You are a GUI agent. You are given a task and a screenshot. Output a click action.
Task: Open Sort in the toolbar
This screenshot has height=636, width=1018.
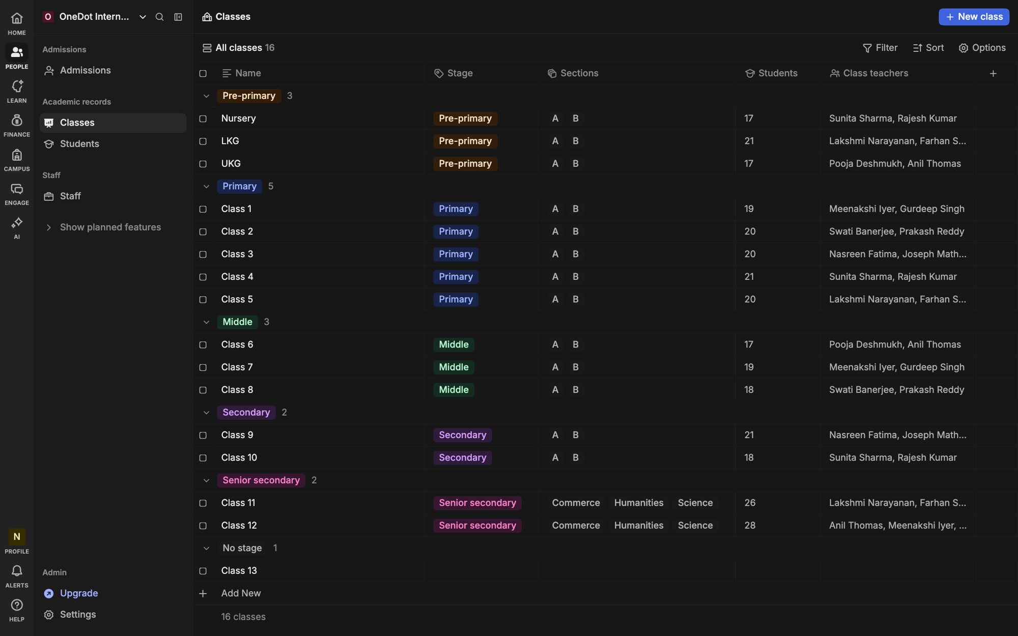[x=928, y=48]
